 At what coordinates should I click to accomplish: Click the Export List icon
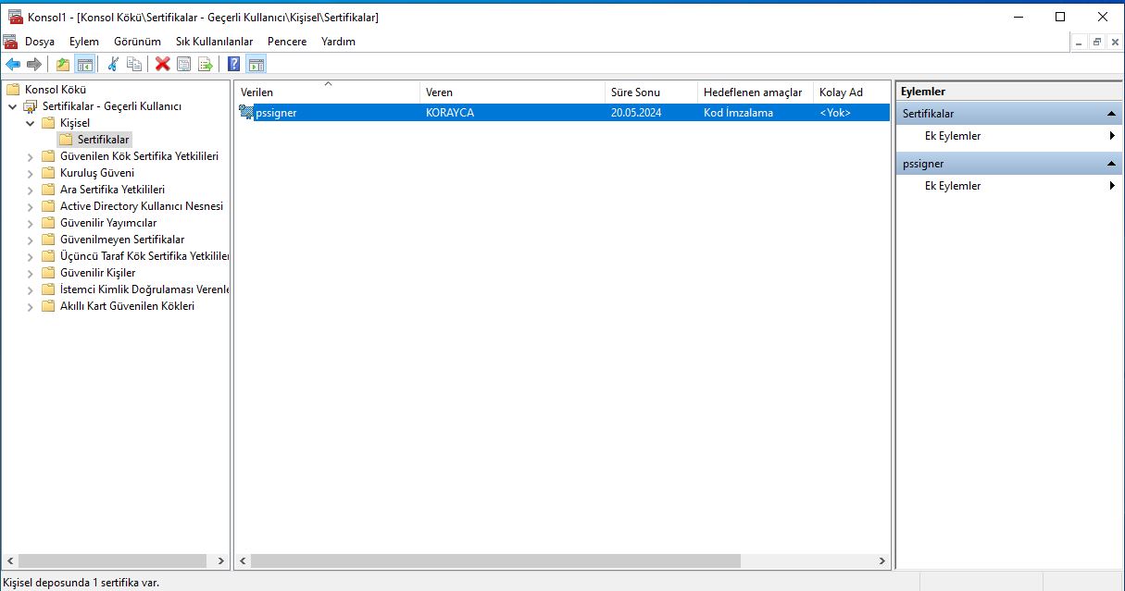206,63
